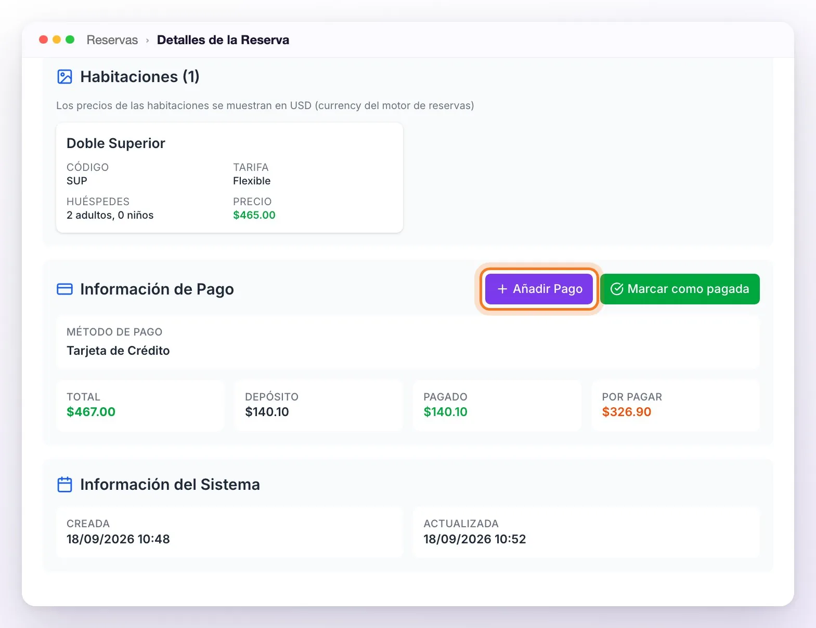816x628 pixels.
Task: Click the red close window dot
Action: [44, 39]
